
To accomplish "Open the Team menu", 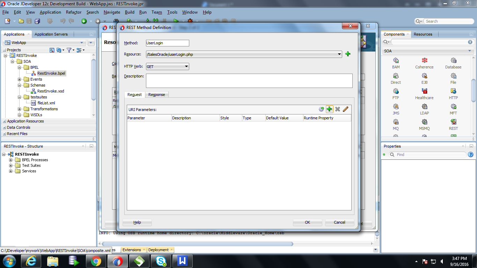I will tap(156, 12).
